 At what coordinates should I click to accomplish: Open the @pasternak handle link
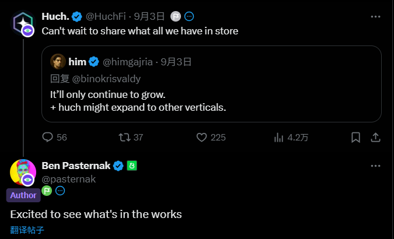[69, 179]
